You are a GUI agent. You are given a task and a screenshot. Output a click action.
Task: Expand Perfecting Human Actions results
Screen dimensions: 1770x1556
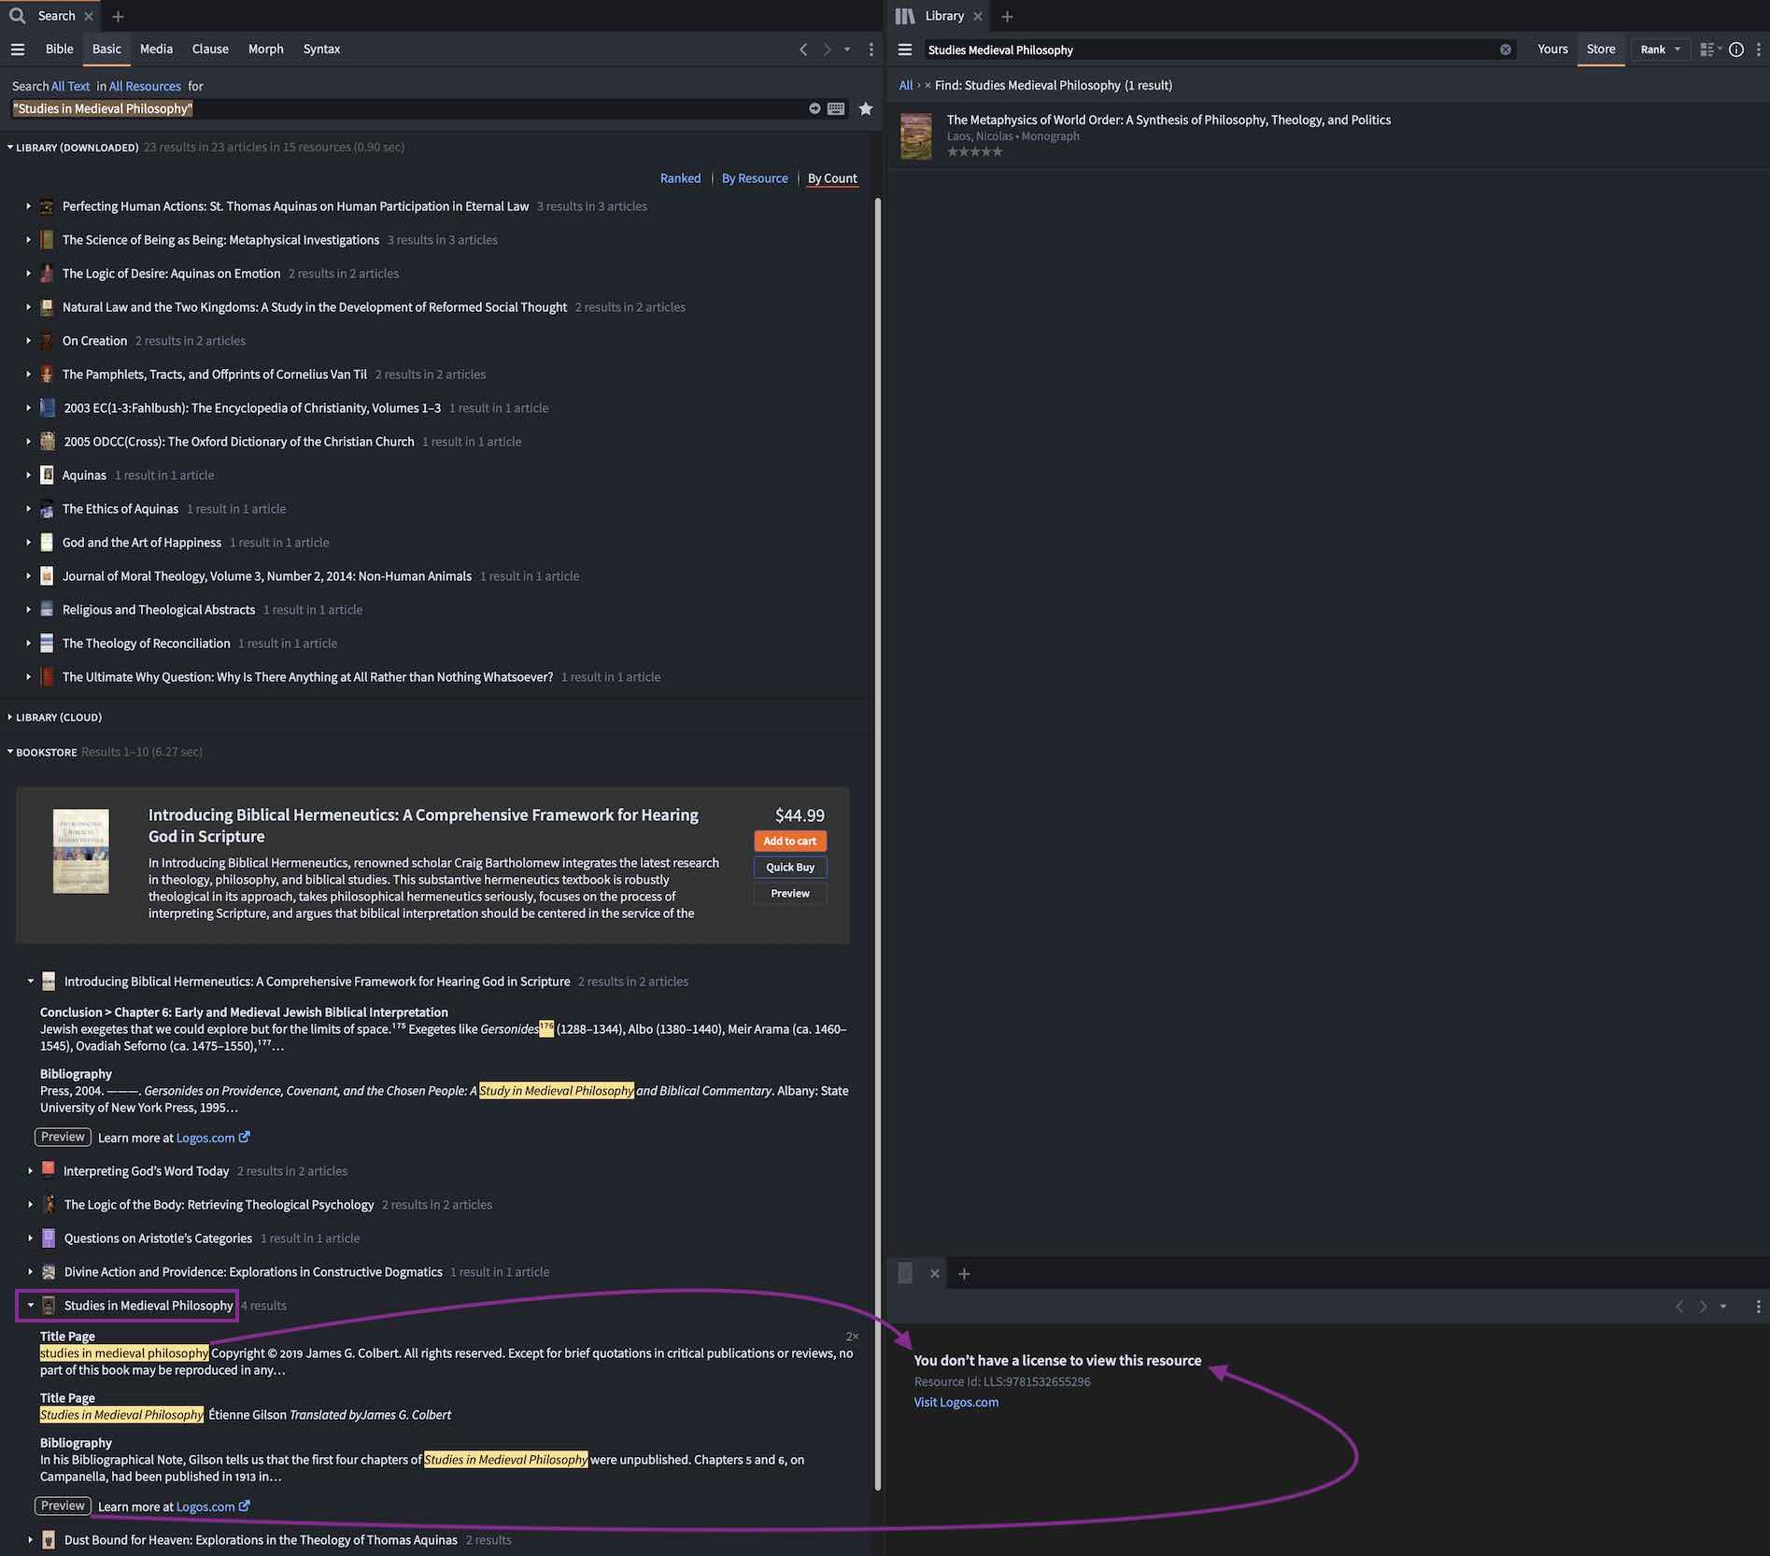(29, 206)
